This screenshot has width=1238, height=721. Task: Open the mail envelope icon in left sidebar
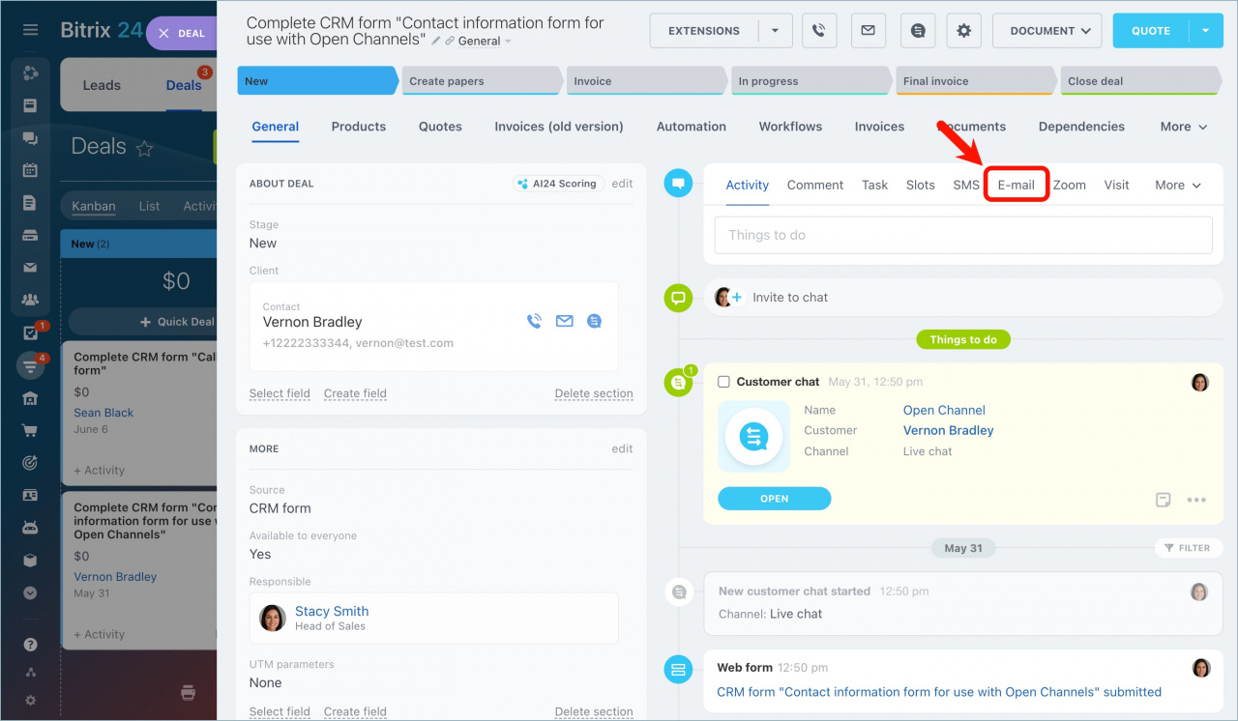30,268
